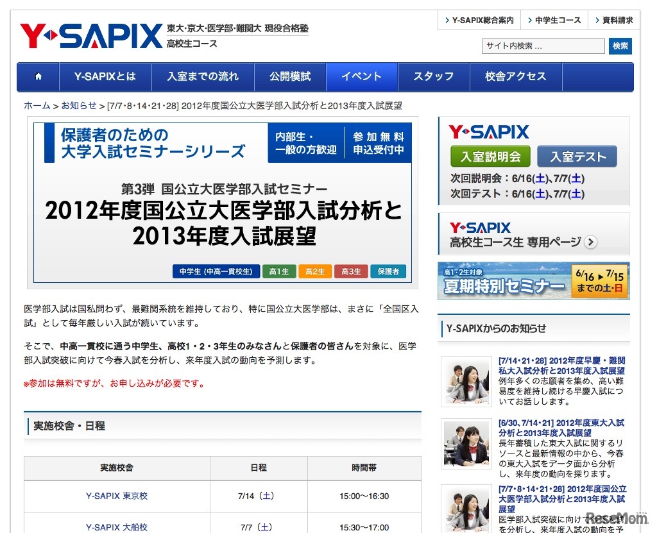Go to 中学生コース top link

click(x=554, y=21)
